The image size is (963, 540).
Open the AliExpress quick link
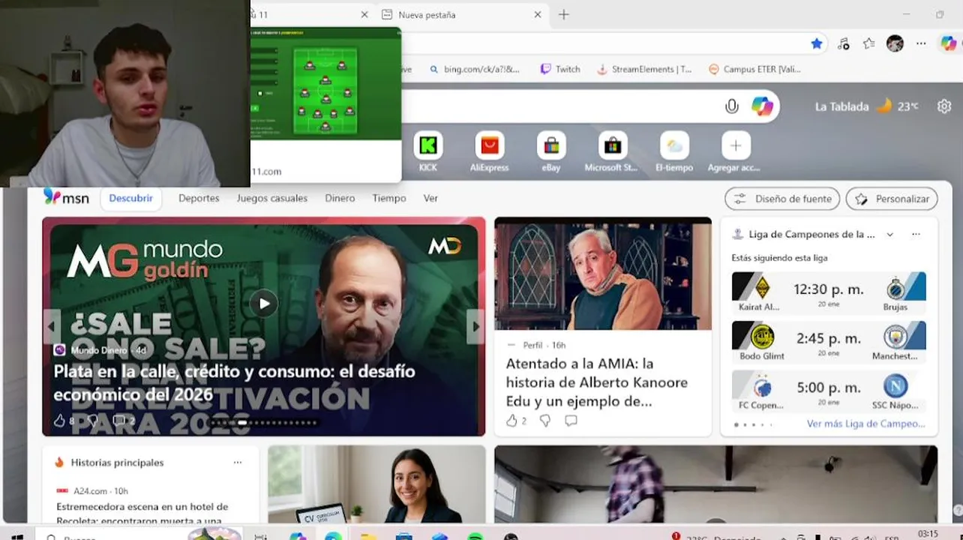[x=489, y=151]
